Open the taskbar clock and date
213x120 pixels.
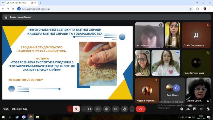tap(201, 117)
